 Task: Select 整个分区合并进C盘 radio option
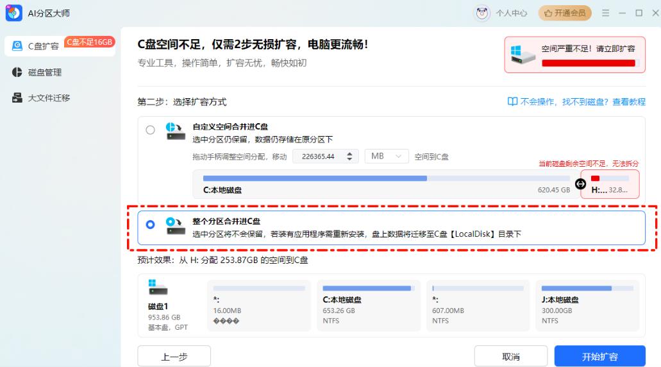(150, 225)
